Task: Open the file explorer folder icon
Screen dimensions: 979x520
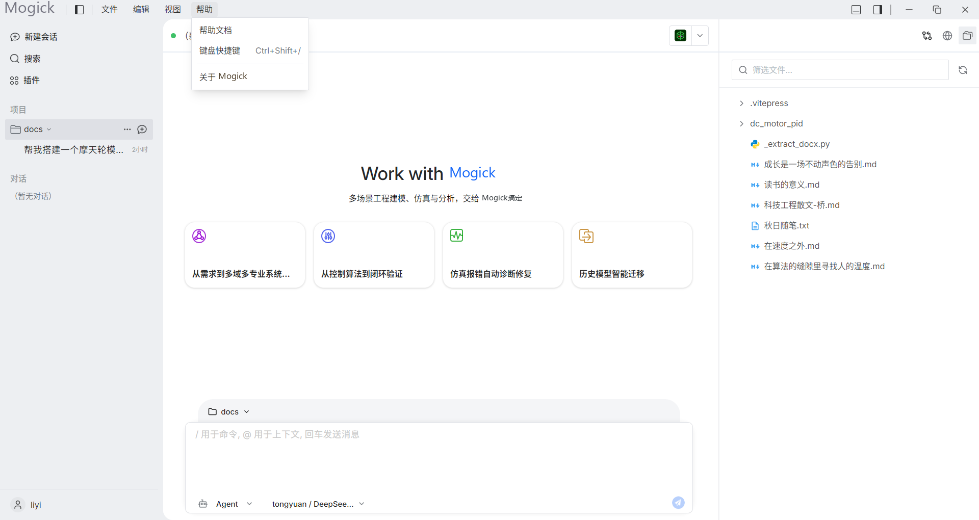Action: pyautogui.click(x=967, y=36)
